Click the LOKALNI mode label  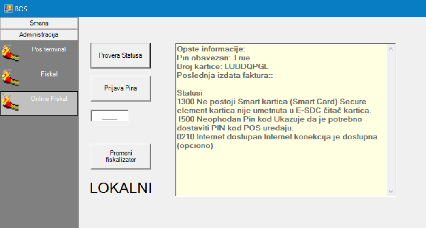tap(120, 188)
